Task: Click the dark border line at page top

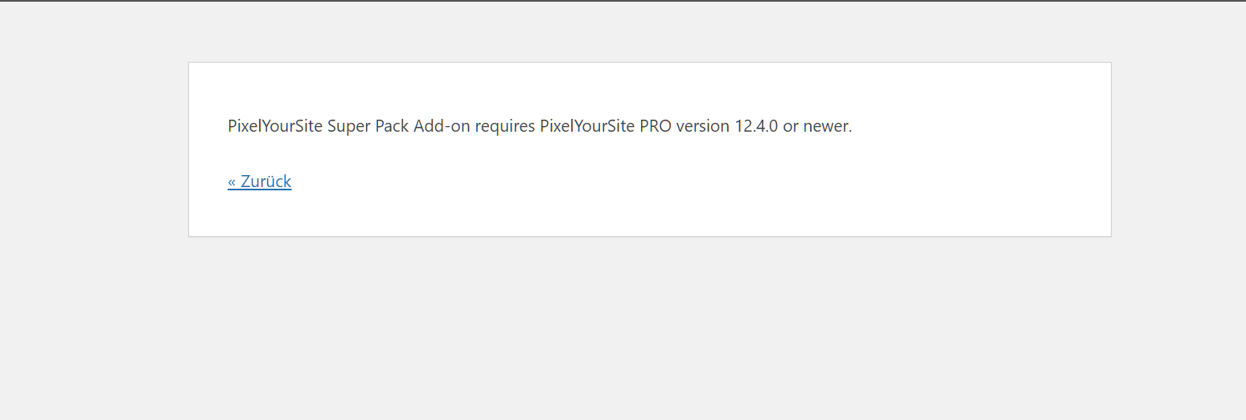Action: (x=623, y=1)
